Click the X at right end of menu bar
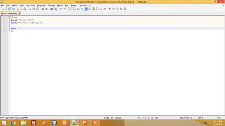This screenshot has width=225, height=126. pos(223,6)
